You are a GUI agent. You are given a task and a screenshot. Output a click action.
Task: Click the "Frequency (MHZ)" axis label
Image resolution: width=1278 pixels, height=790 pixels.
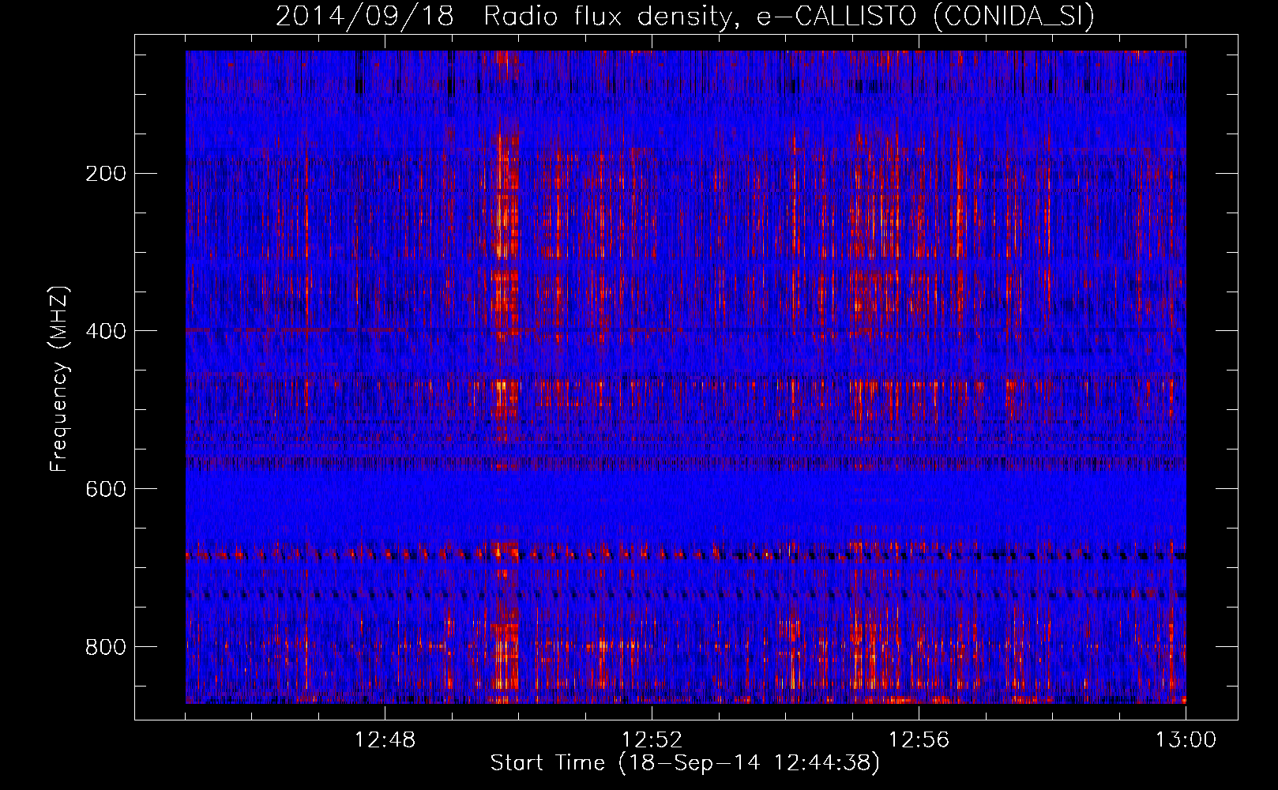pos(59,379)
